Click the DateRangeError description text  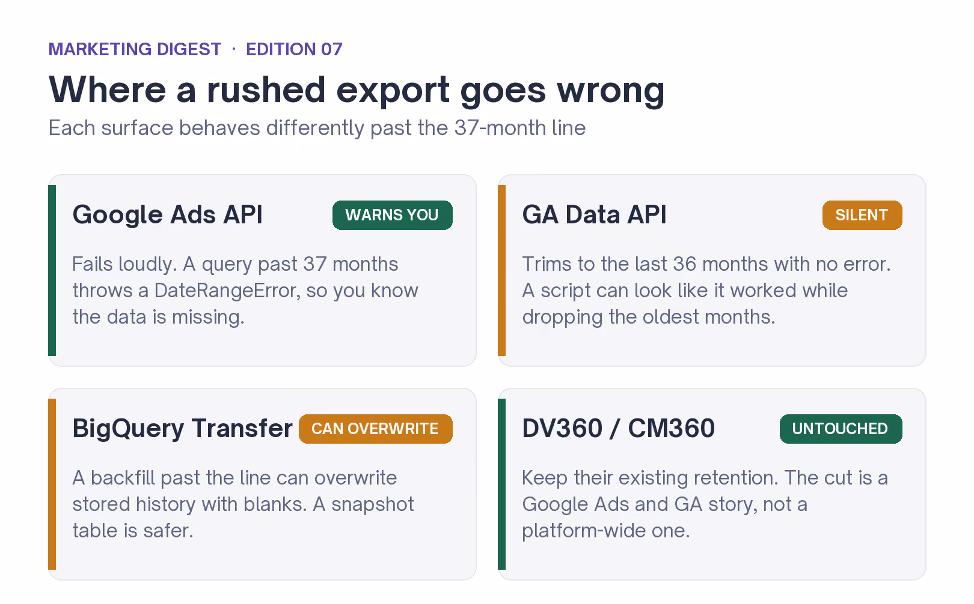tap(245, 291)
